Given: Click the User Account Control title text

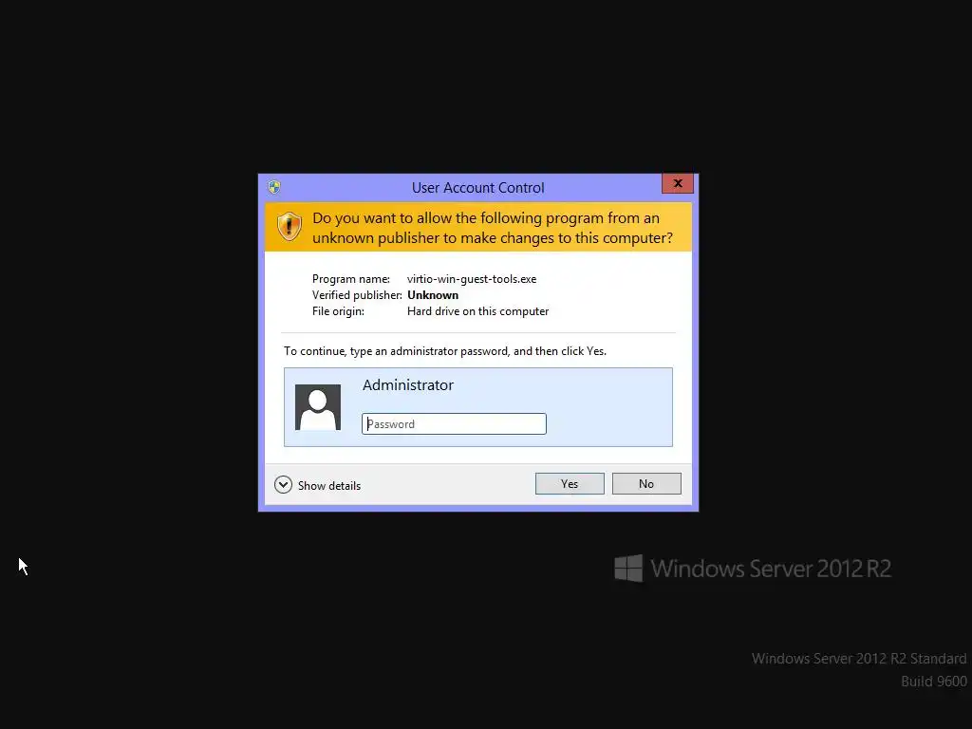Looking at the screenshot, I should pos(478,188).
